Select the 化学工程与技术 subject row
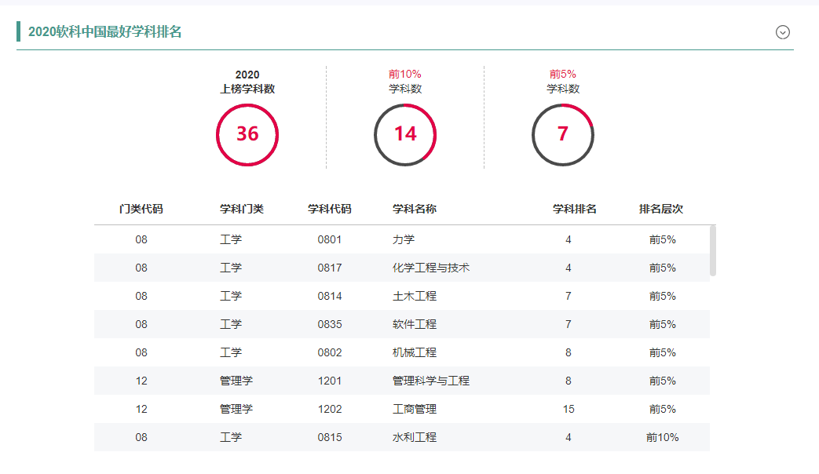Image resolution: width=819 pixels, height=474 pixels. [x=431, y=268]
